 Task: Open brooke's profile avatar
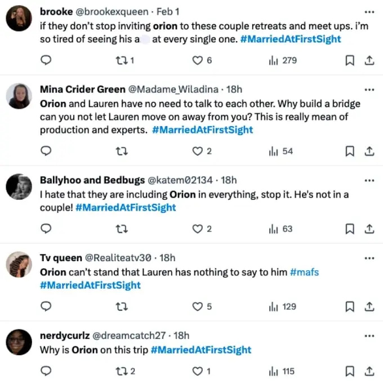point(19,18)
